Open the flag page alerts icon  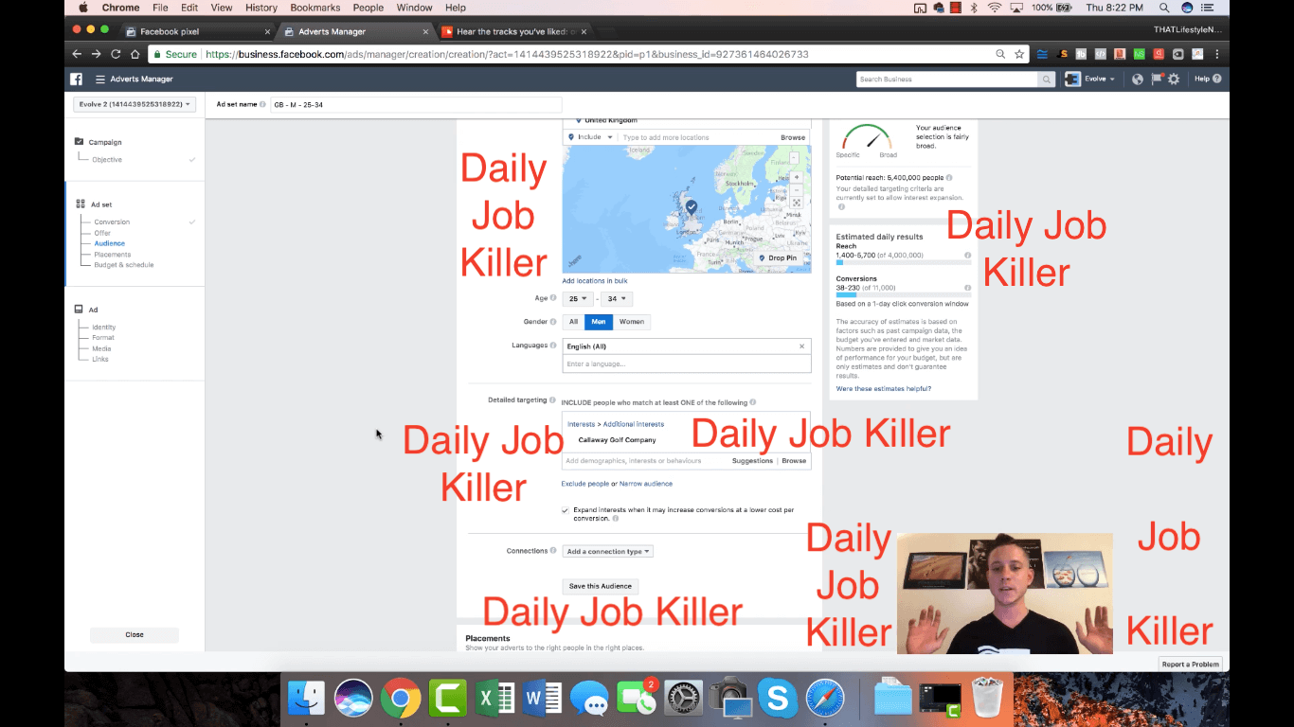pos(1157,80)
